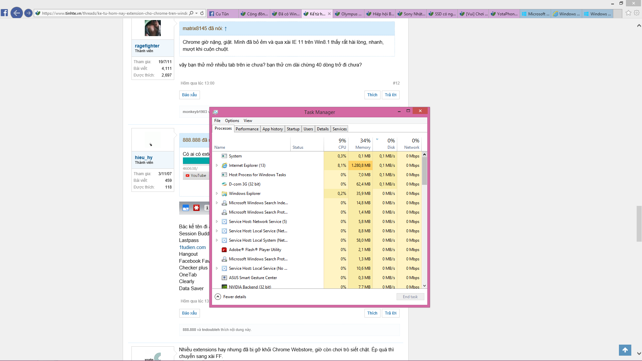Open the ragefighter profile link

(x=147, y=46)
